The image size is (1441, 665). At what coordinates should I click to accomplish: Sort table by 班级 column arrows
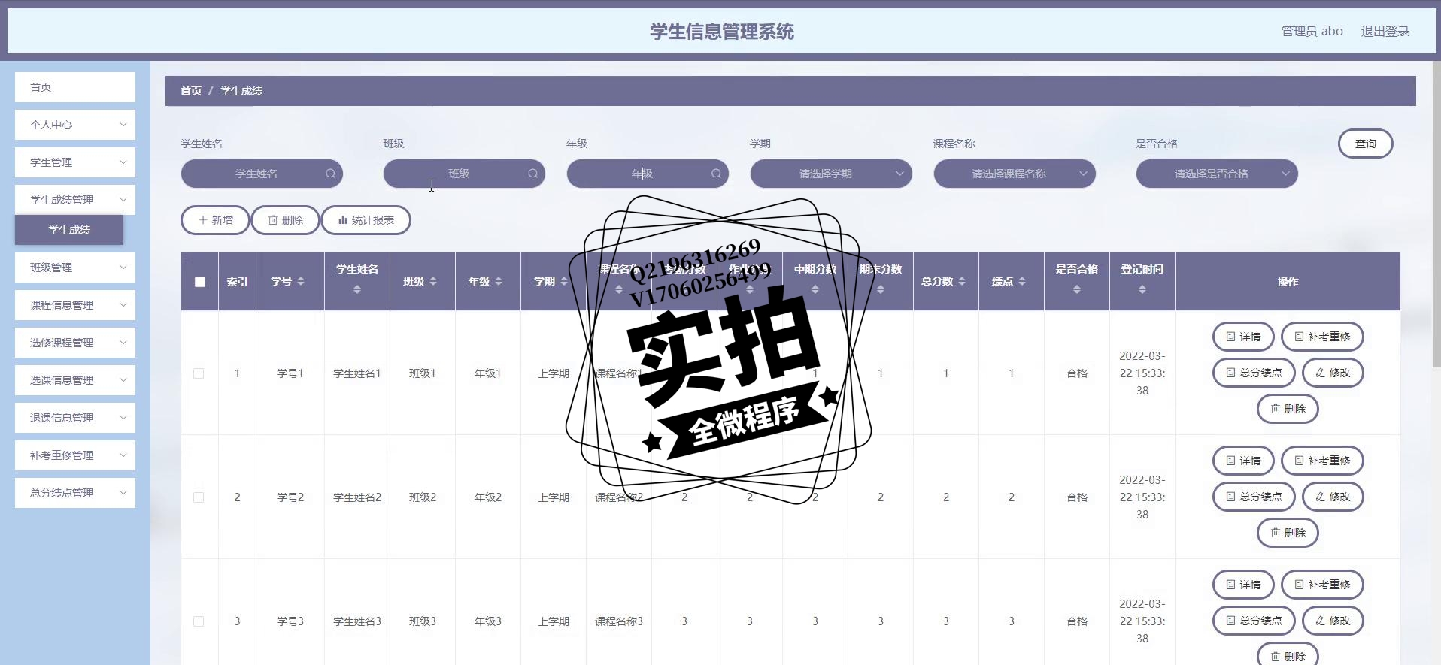433,281
